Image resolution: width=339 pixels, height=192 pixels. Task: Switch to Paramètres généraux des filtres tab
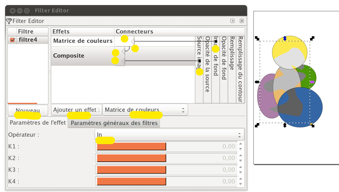coord(114,123)
